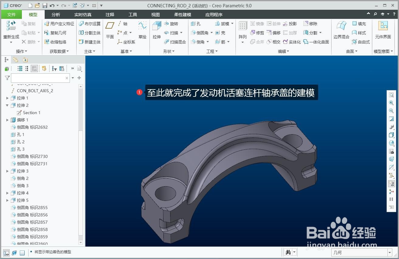Open the File (文件) menu
This screenshot has width=399, height=259.
point(12,15)
